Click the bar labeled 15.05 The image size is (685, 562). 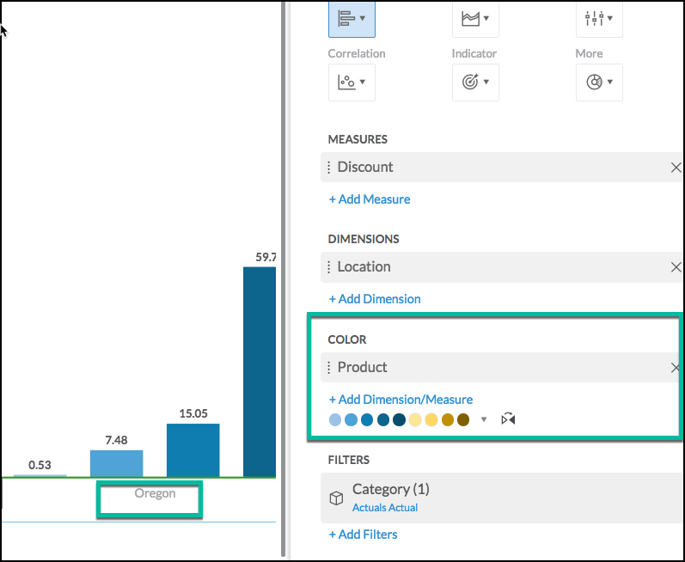coord(193,450)
